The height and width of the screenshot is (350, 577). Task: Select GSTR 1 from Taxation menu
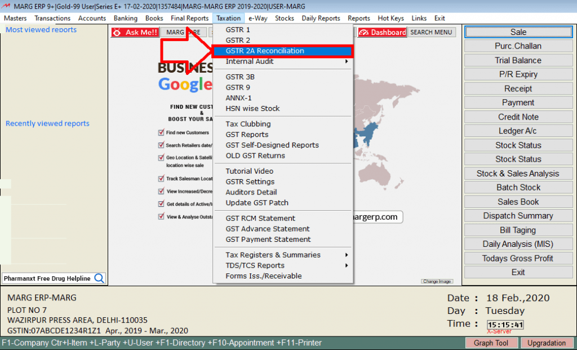tap(283, 30)
